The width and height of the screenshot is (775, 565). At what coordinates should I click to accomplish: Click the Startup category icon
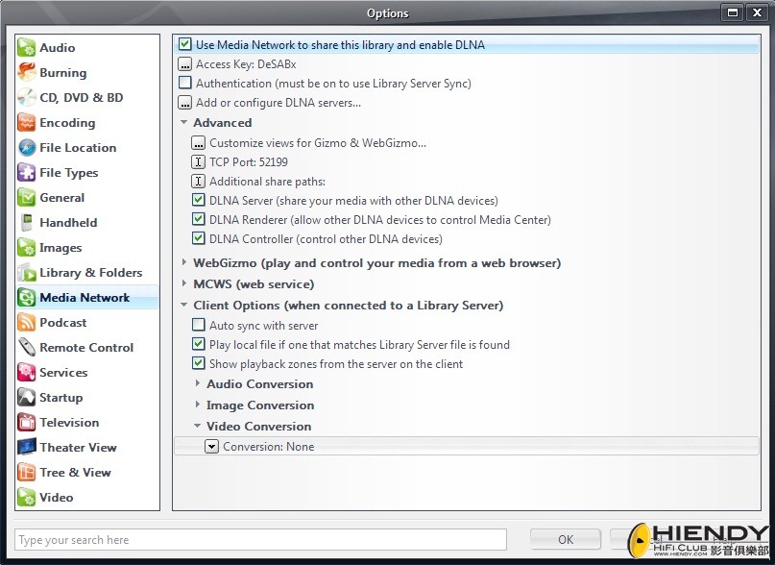coord(27,397)
